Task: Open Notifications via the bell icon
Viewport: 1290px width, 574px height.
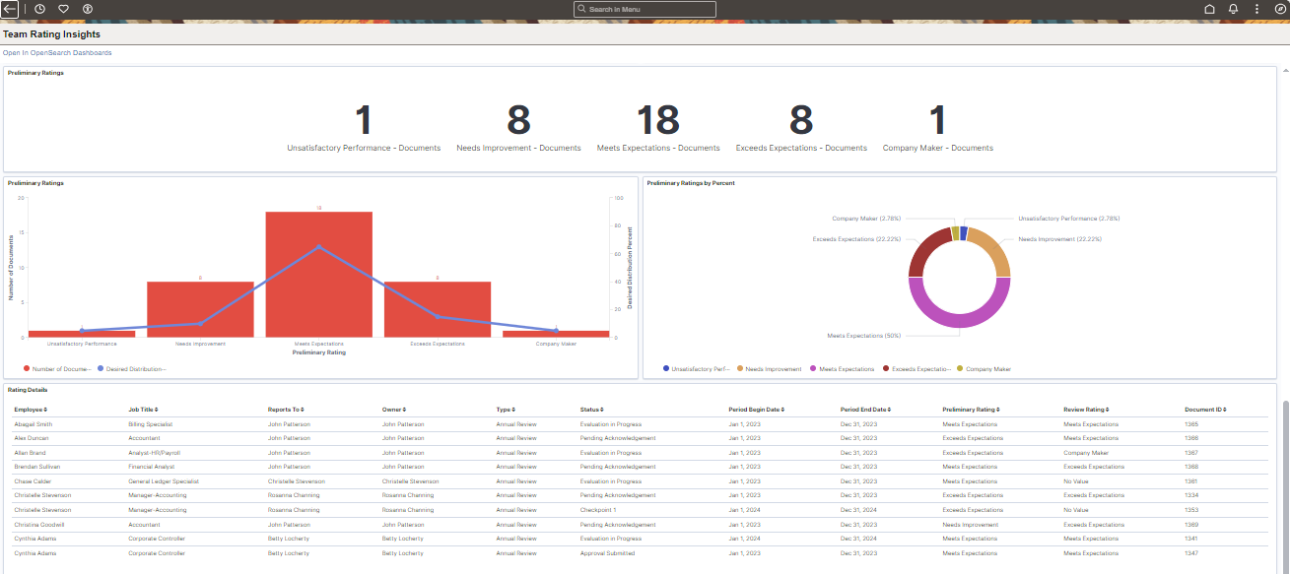Action: point(1233,8)
